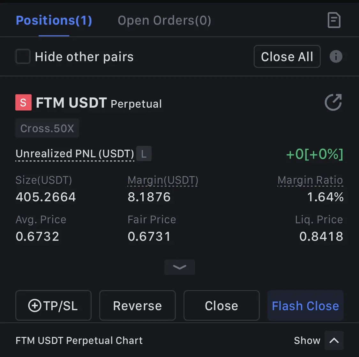Click the Unrealized PNL (USDT) label
The image size is (359, 357).
click(x=75, y=154)
